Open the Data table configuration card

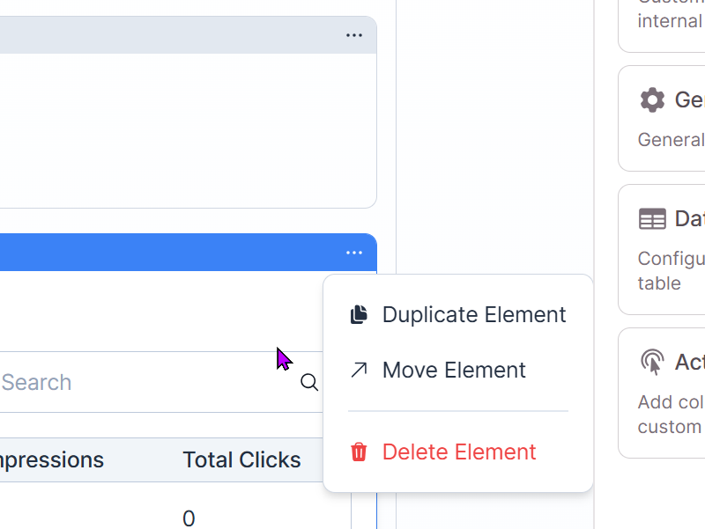(662, 250)
